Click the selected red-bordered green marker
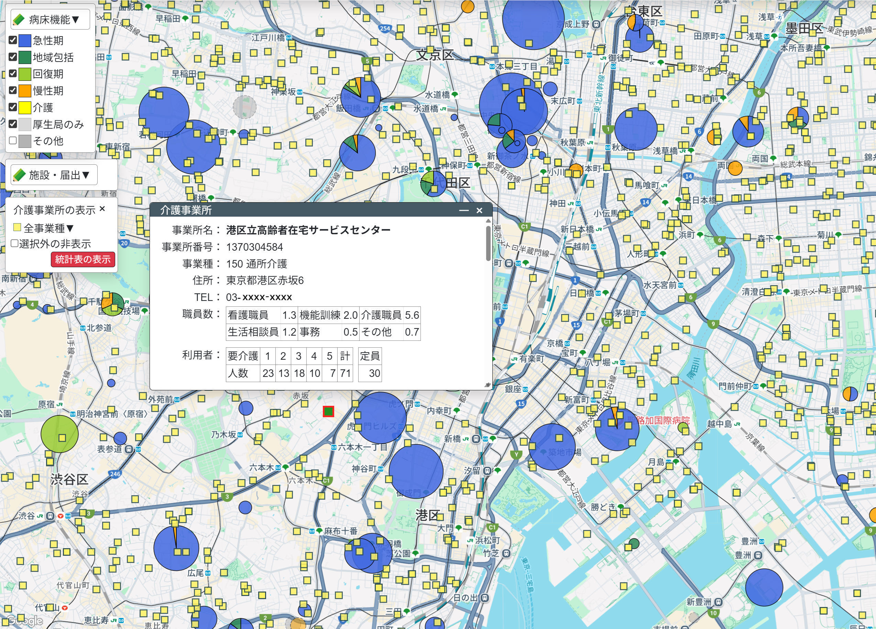This screenshot has height=629, width=876. pos(328,411)
